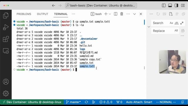Open the new terminal profile dropdown

[110, 14]
